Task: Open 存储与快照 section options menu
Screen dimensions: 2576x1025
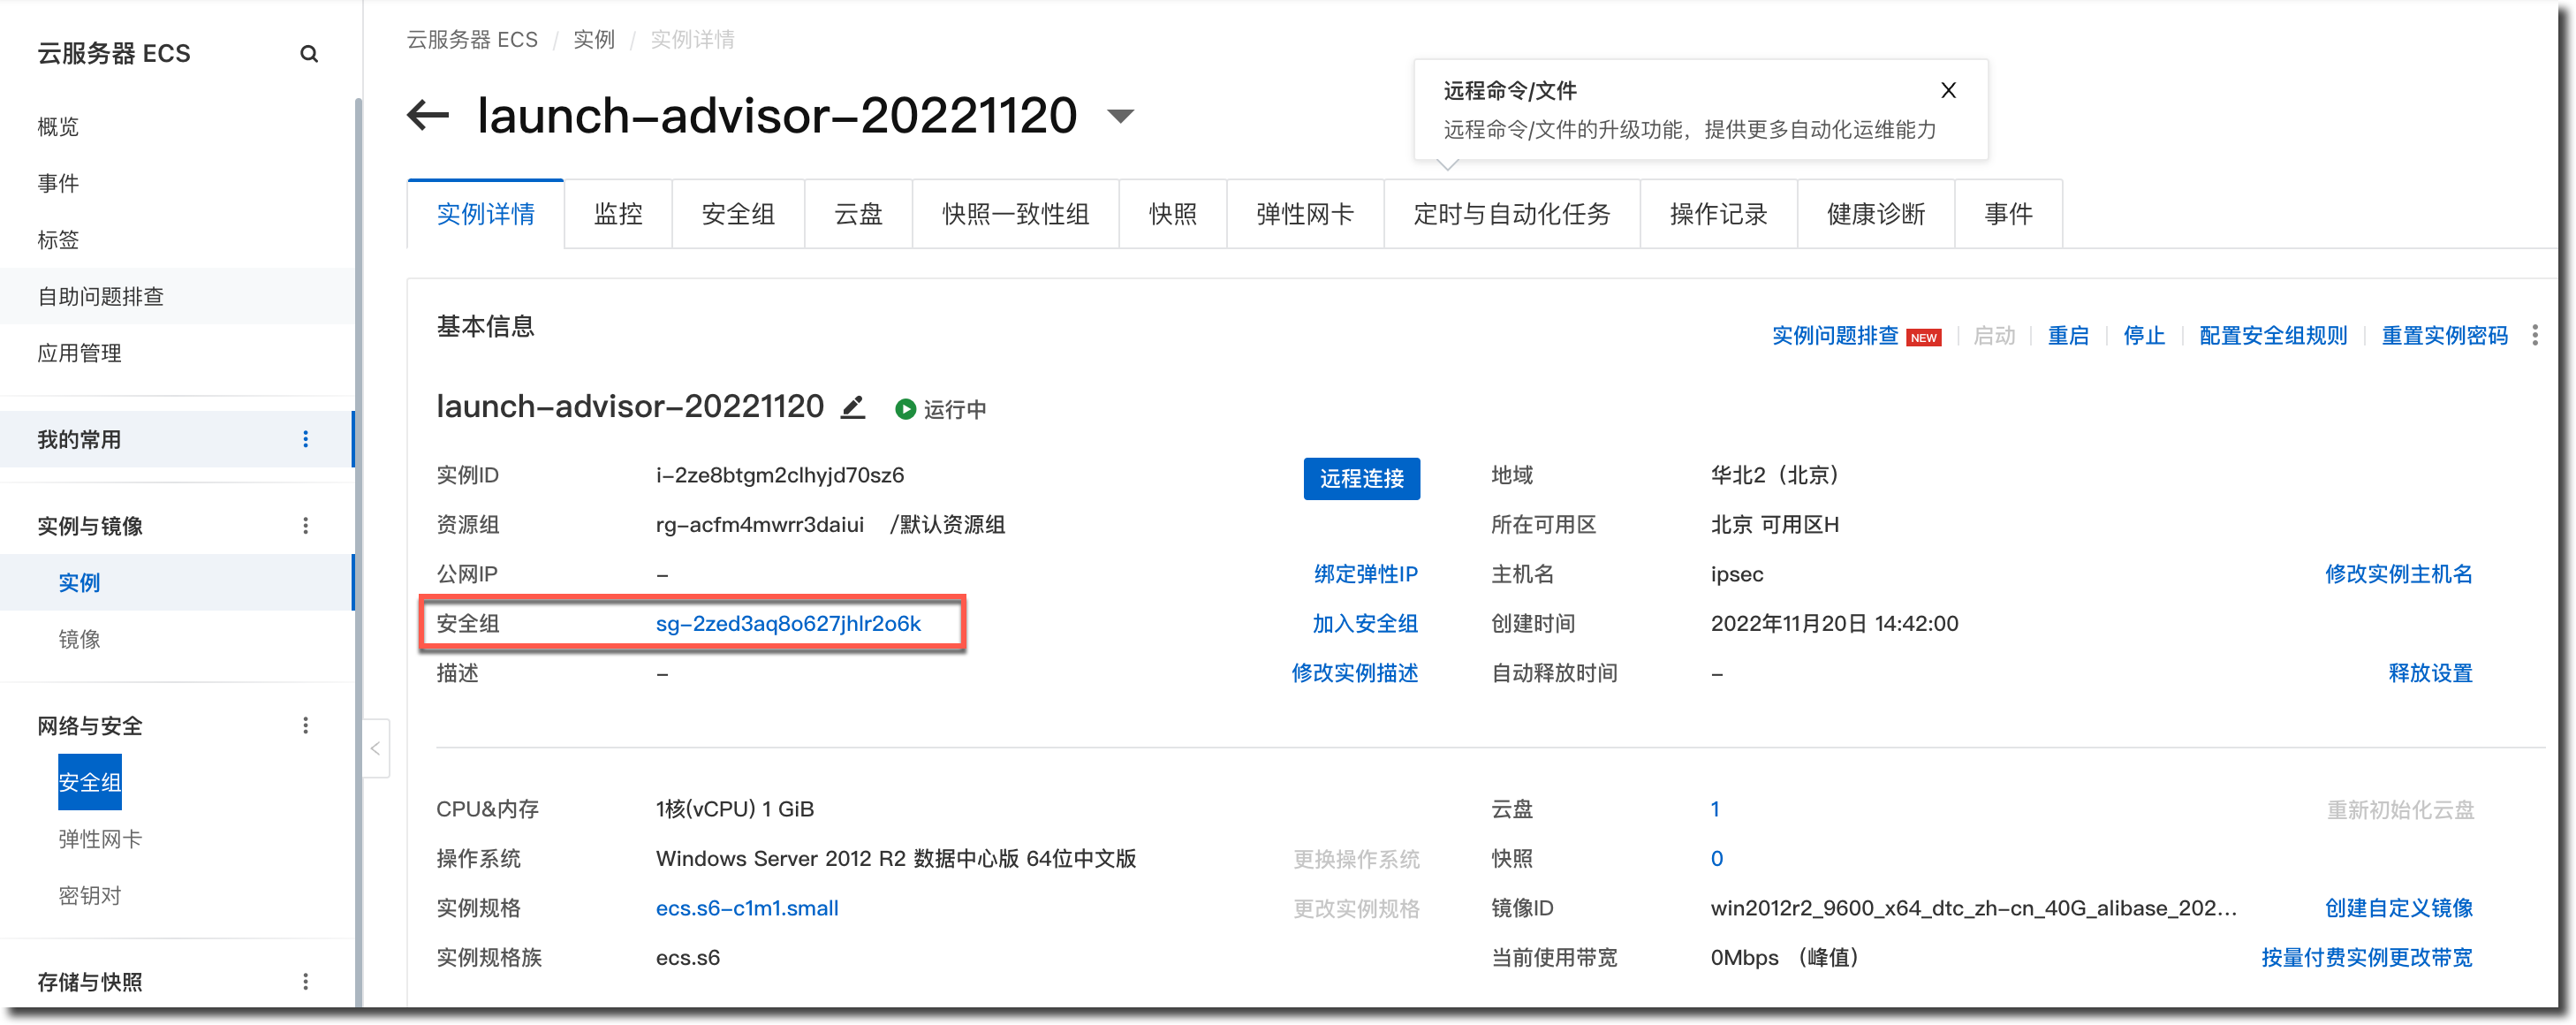Action: click(306, 981)
